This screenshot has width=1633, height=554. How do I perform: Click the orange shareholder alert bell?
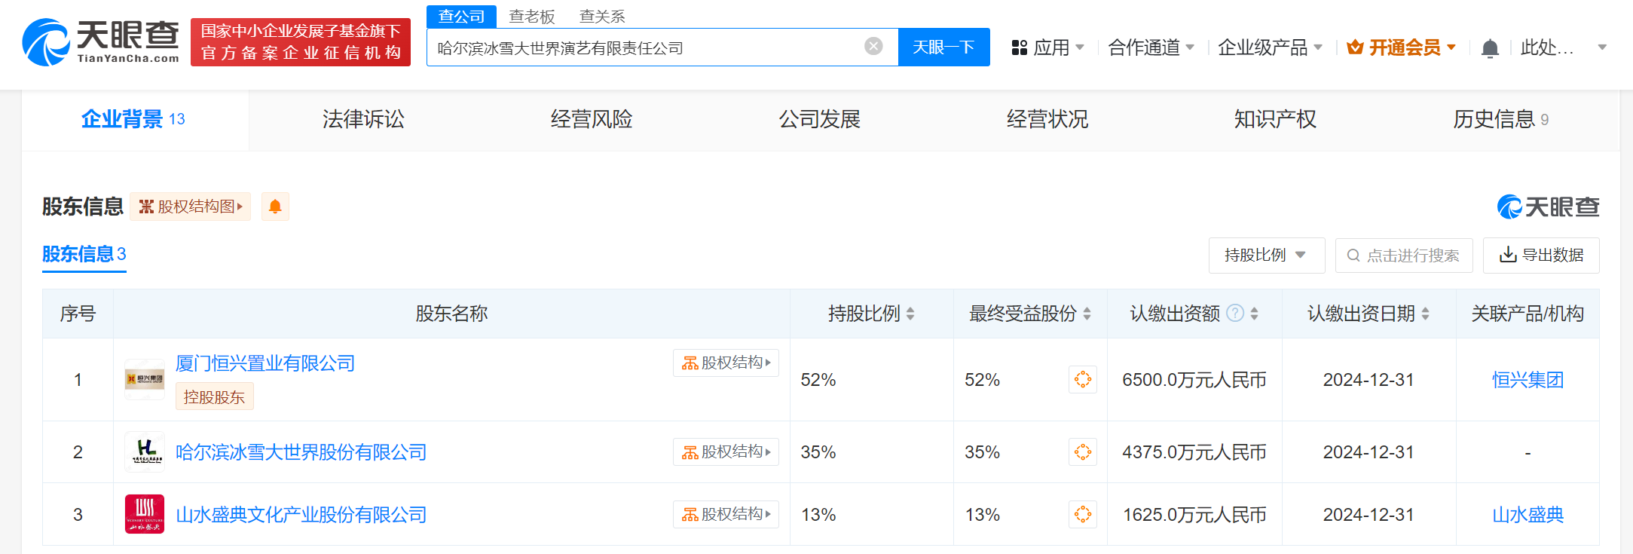click(x=275, y=207)
